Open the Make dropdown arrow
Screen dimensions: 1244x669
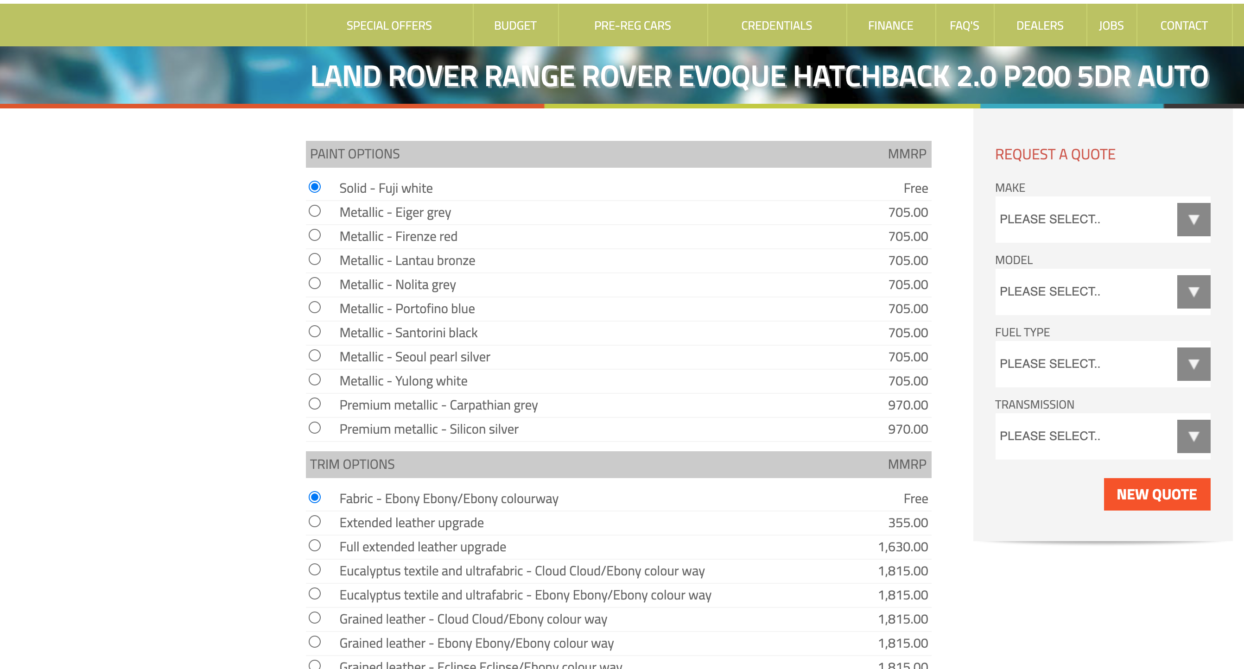tap(1193, 220)
